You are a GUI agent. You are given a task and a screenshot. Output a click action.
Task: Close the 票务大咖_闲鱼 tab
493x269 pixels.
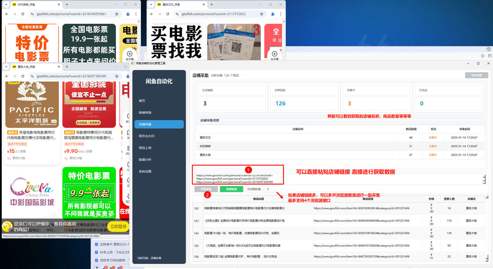58,67
